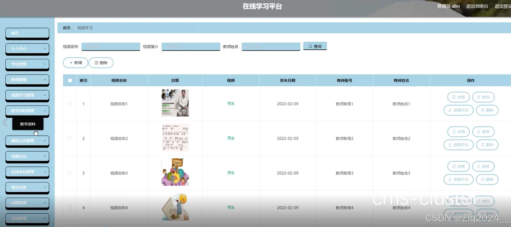Click the cell 教师账号2
511x227 pixels.
pyautogui.click(x=344, y=139)
